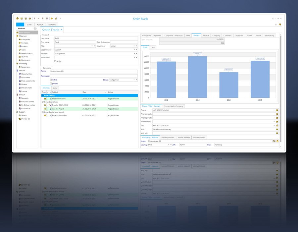Sort activities by Date column header

point(94,92)
